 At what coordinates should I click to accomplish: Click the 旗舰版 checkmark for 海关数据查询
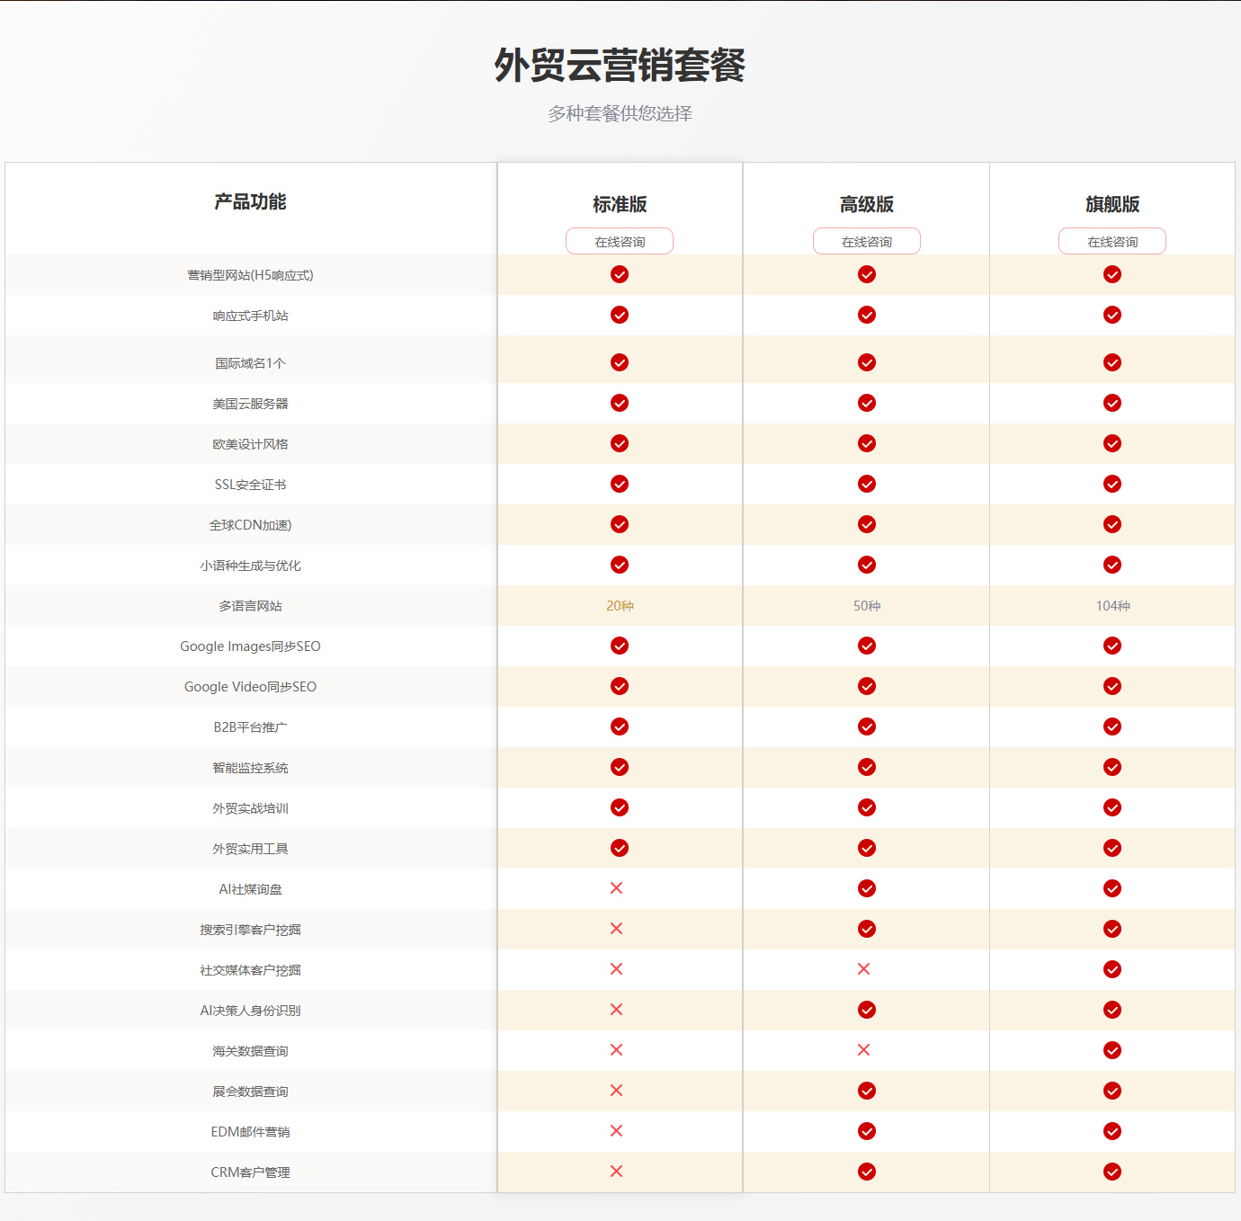click(1112, 1050)
